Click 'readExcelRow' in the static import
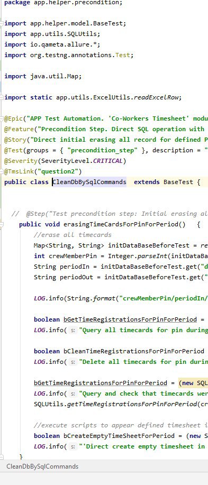 tap(156, 97)
